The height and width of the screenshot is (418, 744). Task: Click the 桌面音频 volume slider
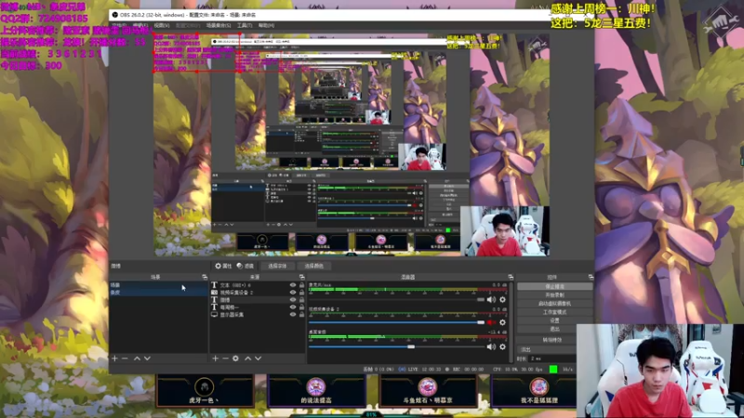pyautogui.click(x=397, y=346)
